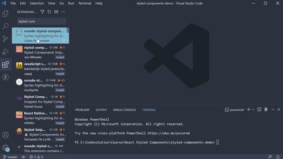Open the Edit menu
The width and height of the screenshot is (283, 159).
[23, 3]
